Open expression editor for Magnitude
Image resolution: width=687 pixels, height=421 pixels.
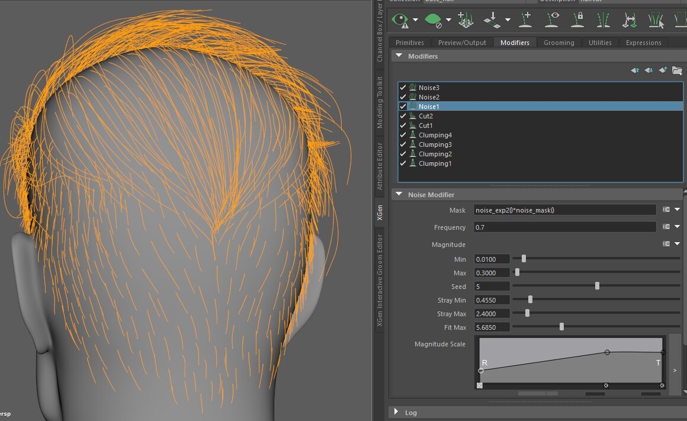(666, 244)
